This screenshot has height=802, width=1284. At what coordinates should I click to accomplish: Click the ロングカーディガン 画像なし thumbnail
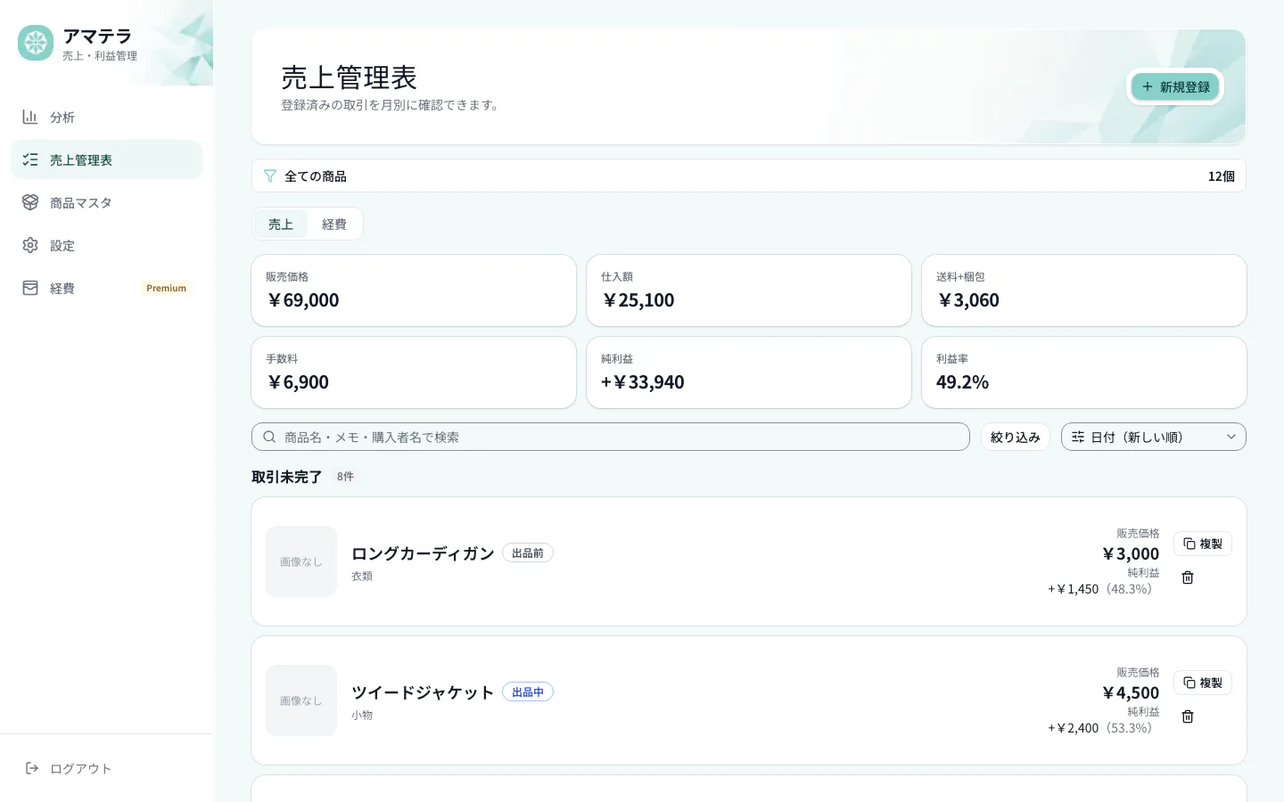point(301,561)
